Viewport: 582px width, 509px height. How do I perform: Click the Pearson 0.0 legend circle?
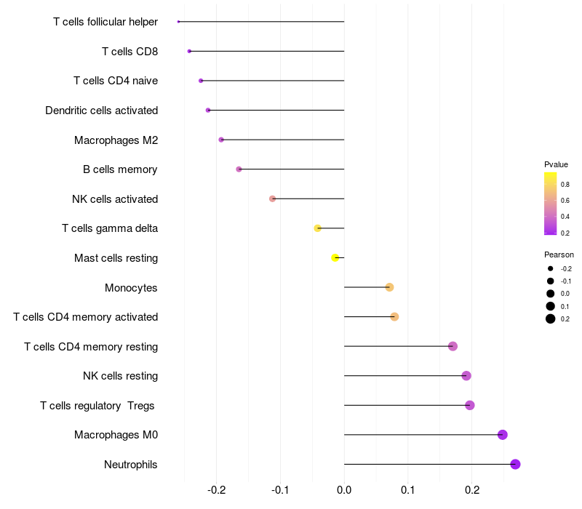coord(550,294)
